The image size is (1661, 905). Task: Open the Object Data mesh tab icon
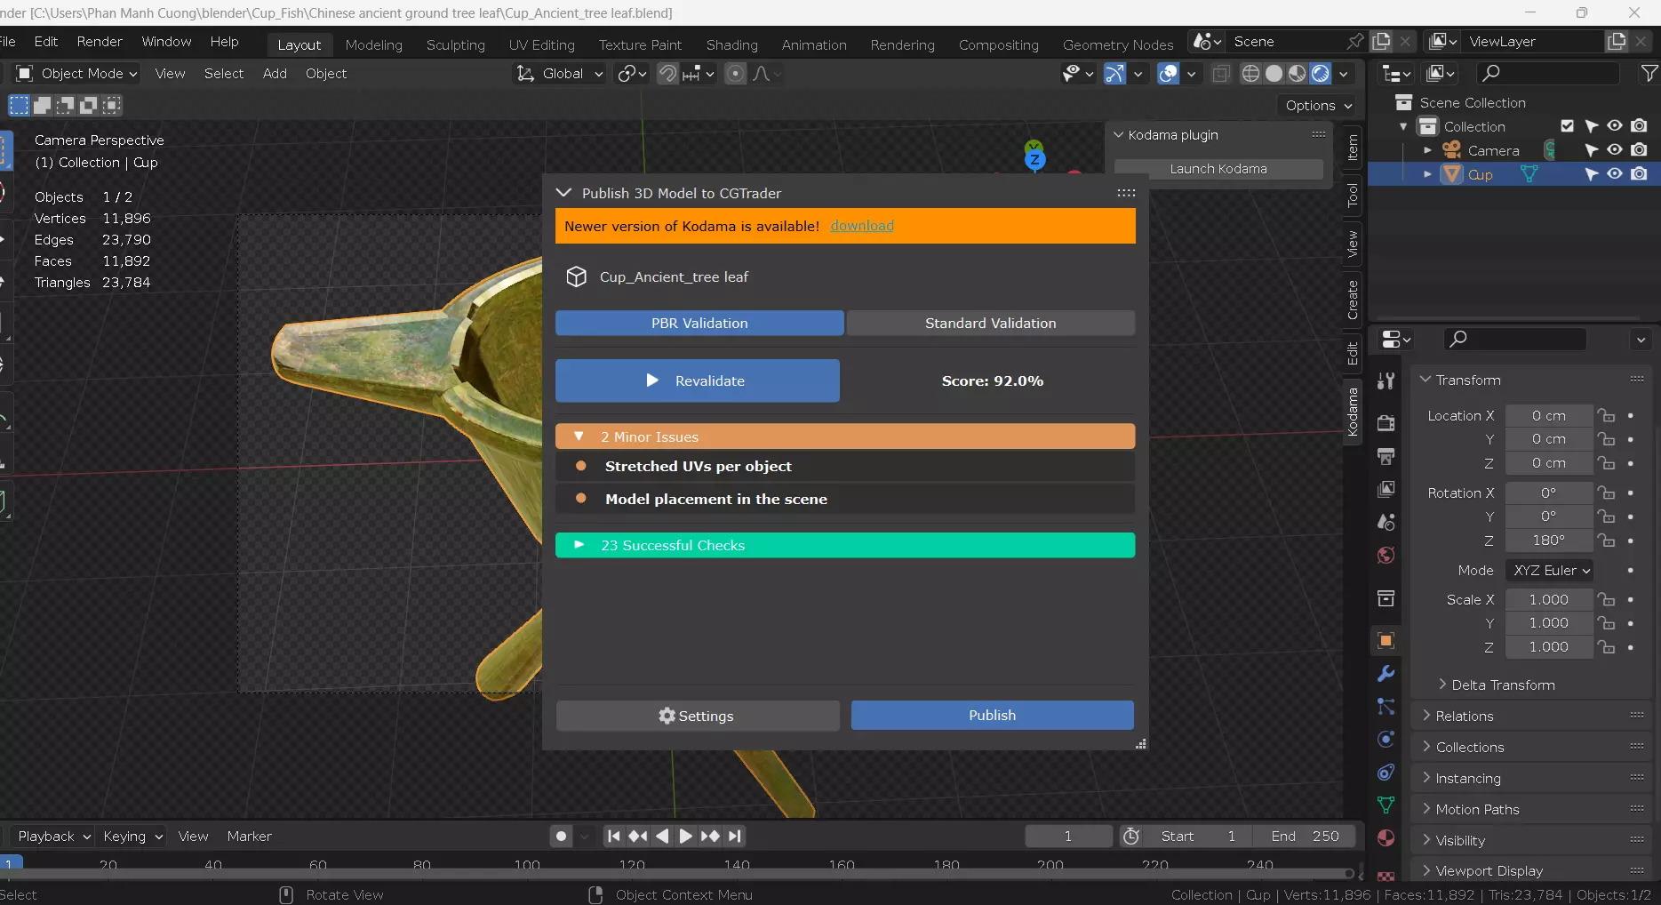pos(1385,805)
